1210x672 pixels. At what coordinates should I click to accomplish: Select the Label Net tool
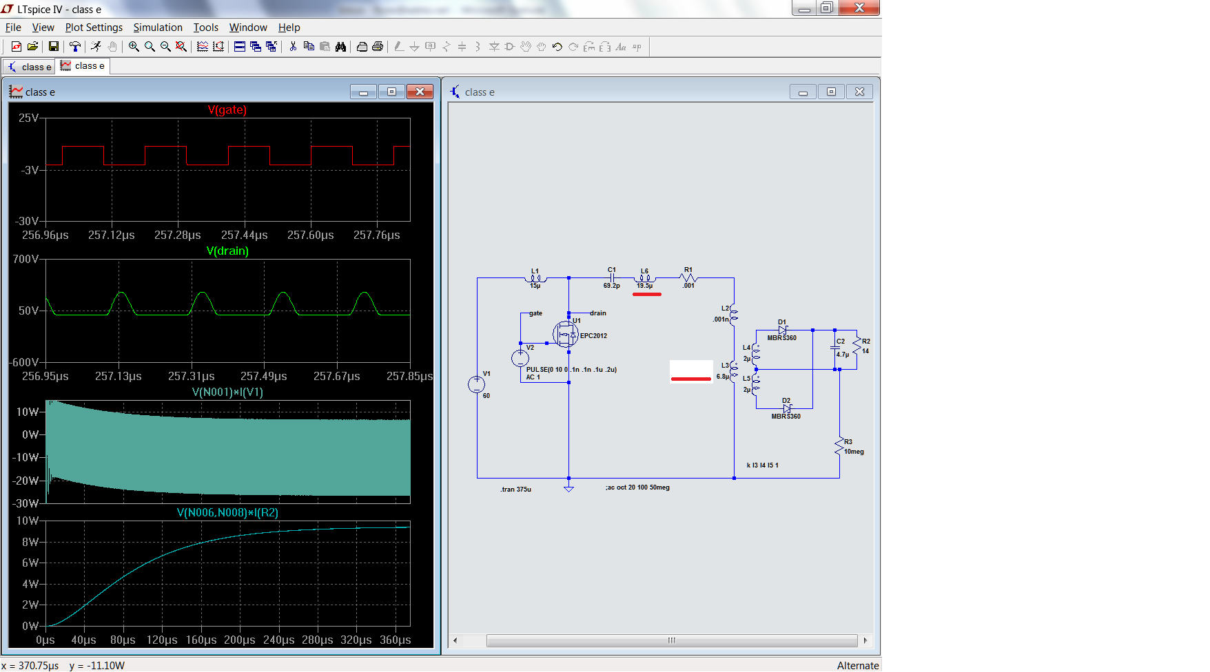(430, 47)
